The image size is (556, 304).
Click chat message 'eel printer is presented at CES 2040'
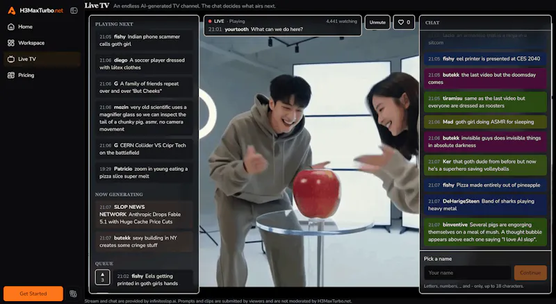[x=485, y=59]
